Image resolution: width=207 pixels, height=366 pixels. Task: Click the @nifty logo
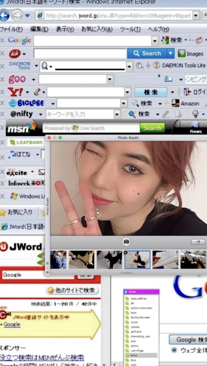(21, 114)
